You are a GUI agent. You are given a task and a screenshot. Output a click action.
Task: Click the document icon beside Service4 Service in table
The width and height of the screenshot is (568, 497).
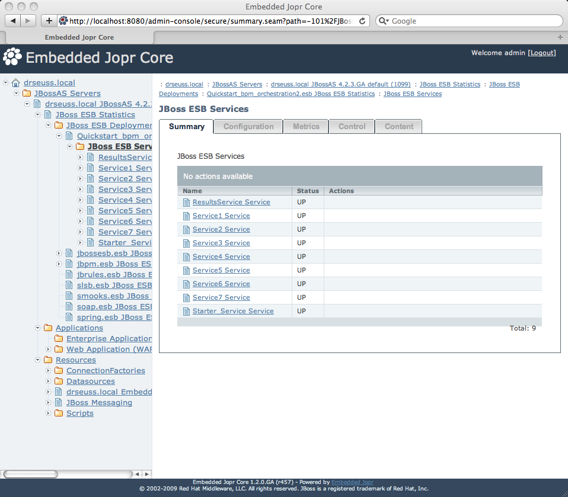pos(186,257)
